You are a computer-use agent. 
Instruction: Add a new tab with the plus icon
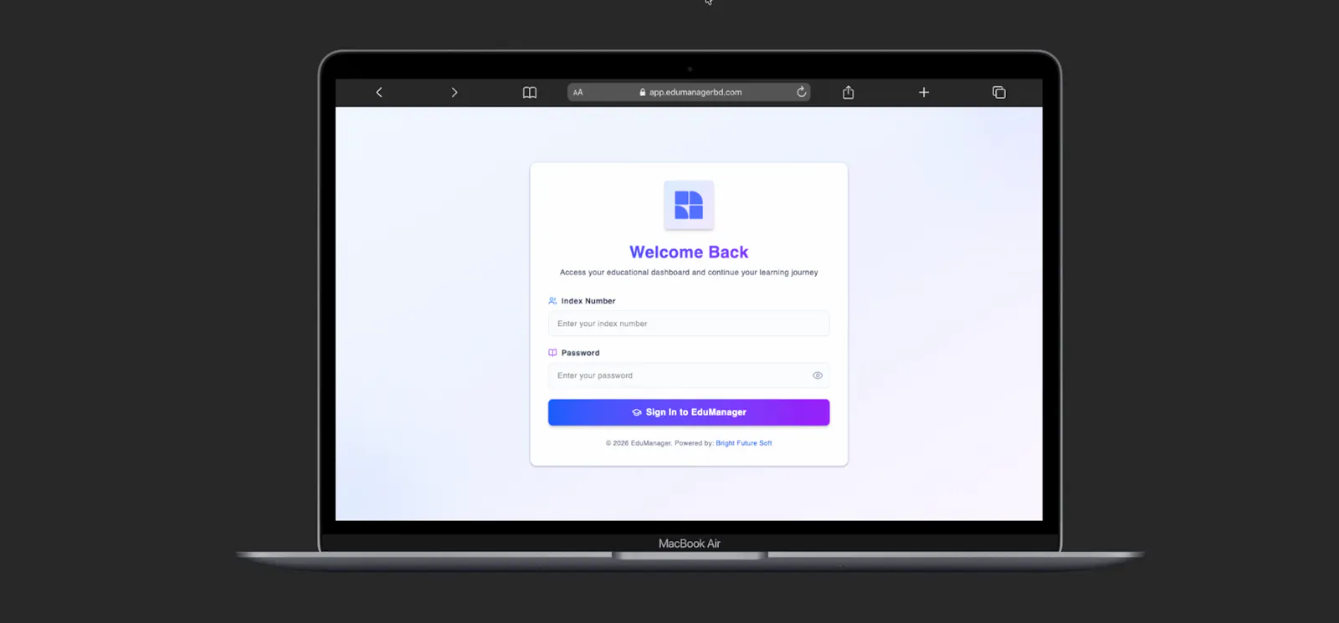924,92
